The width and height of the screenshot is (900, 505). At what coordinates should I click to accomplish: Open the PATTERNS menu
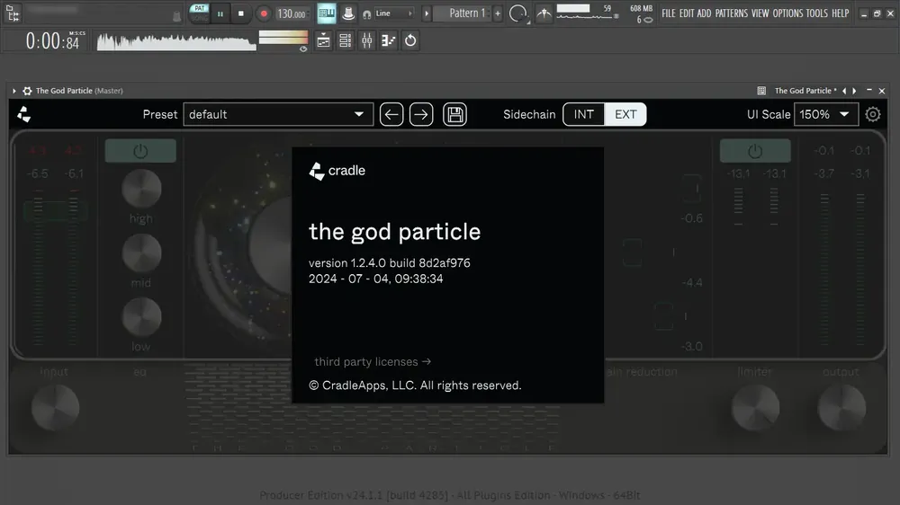tap(731, 13)
